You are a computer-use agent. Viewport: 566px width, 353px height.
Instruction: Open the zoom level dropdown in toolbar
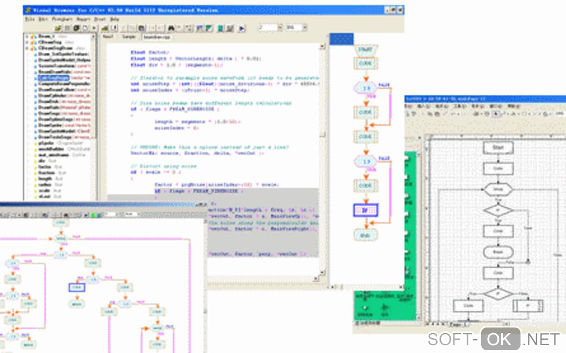(280, 27)
